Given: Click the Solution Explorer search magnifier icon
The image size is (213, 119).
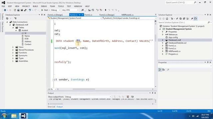Looking at the screenshot, I should 209,22.
